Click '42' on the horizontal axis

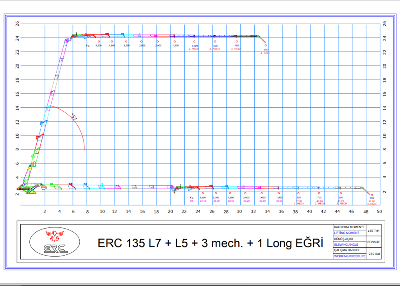(x=323, y=211)
